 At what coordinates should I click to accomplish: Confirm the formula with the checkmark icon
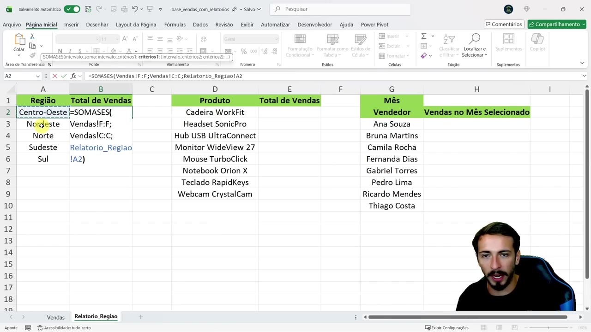pyautogui.click(x=64, y=76)
